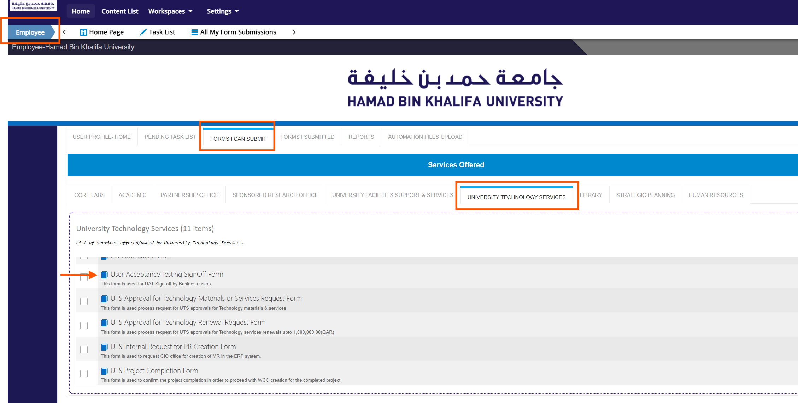Click the UTS Internal Request PR form icon
798x403 pixels.
[x=104, y=347]
